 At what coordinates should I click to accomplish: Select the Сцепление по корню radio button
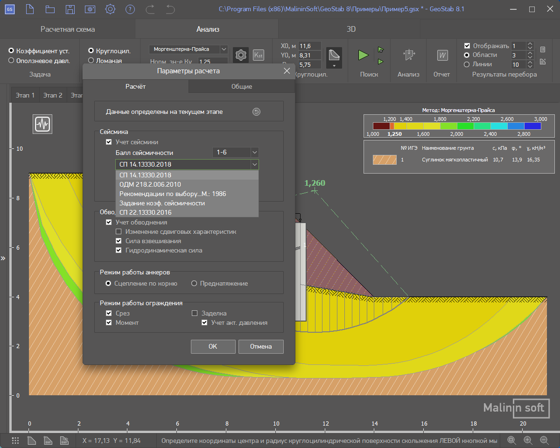click(x=108, y=283)
